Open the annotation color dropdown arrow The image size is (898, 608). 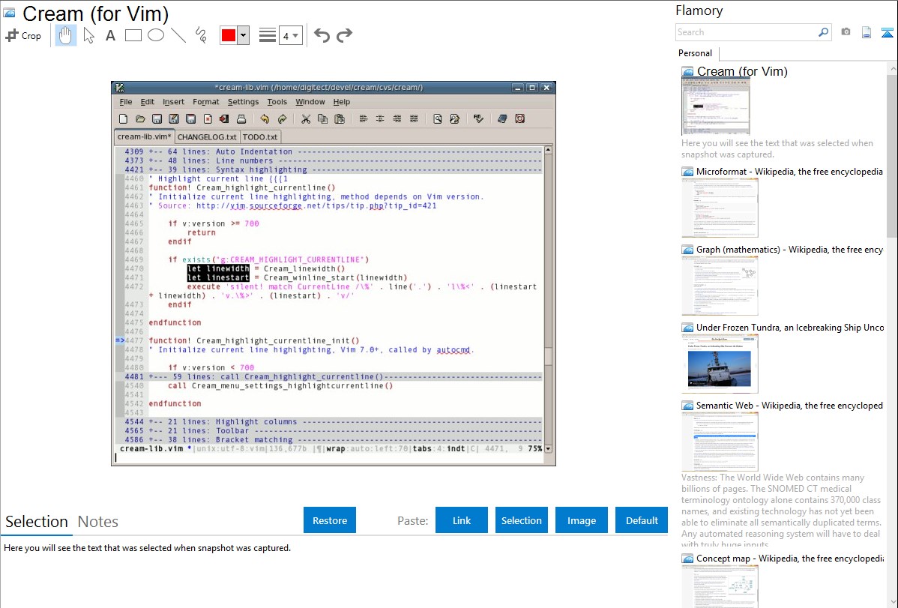pos(244,35)
